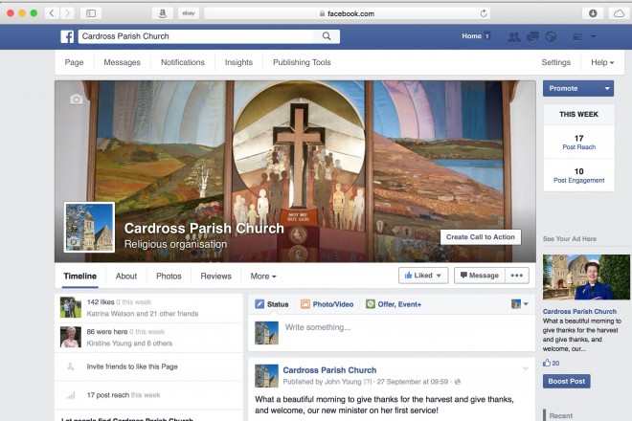Image resolution: width=632 pixels, height=421 pixels.
Task: Expand the post-as identity selector
Action: (x=520, y=303)
